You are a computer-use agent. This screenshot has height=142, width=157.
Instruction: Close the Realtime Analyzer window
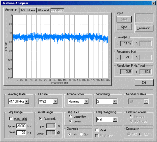click(x=153, y=3)
